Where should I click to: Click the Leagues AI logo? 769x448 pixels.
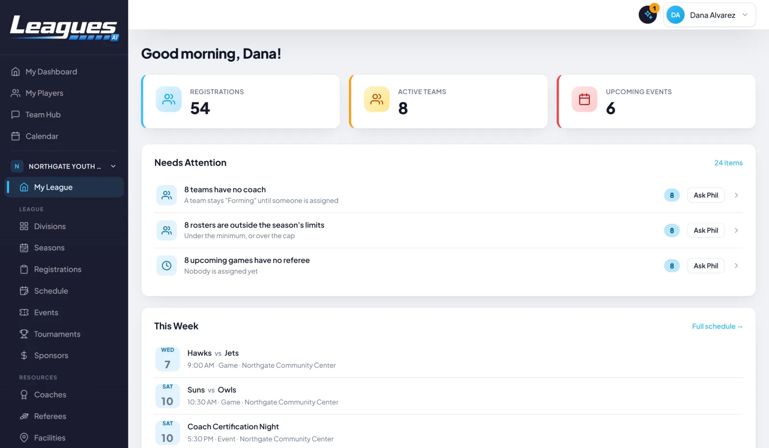[x=64, y=28]
